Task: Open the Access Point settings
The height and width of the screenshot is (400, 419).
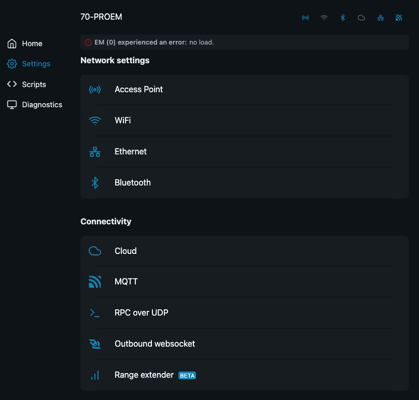Action: (x=138, y=89)
